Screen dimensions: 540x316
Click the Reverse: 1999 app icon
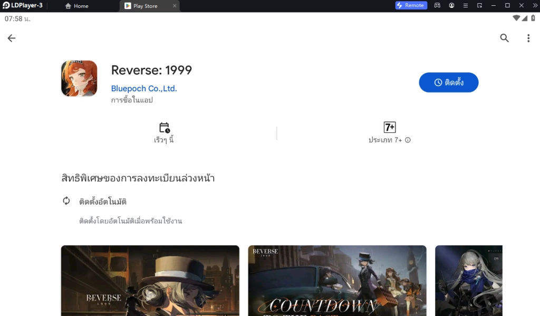pyautogui.click(x=79, y=78)
